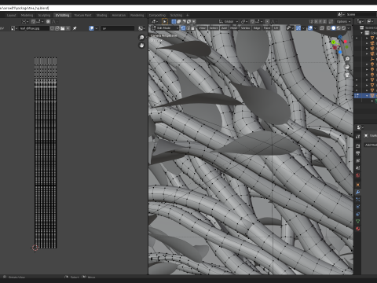
Task: Toggle snapping magnet in 3D viewport header
Action: (x=252, y=21)
